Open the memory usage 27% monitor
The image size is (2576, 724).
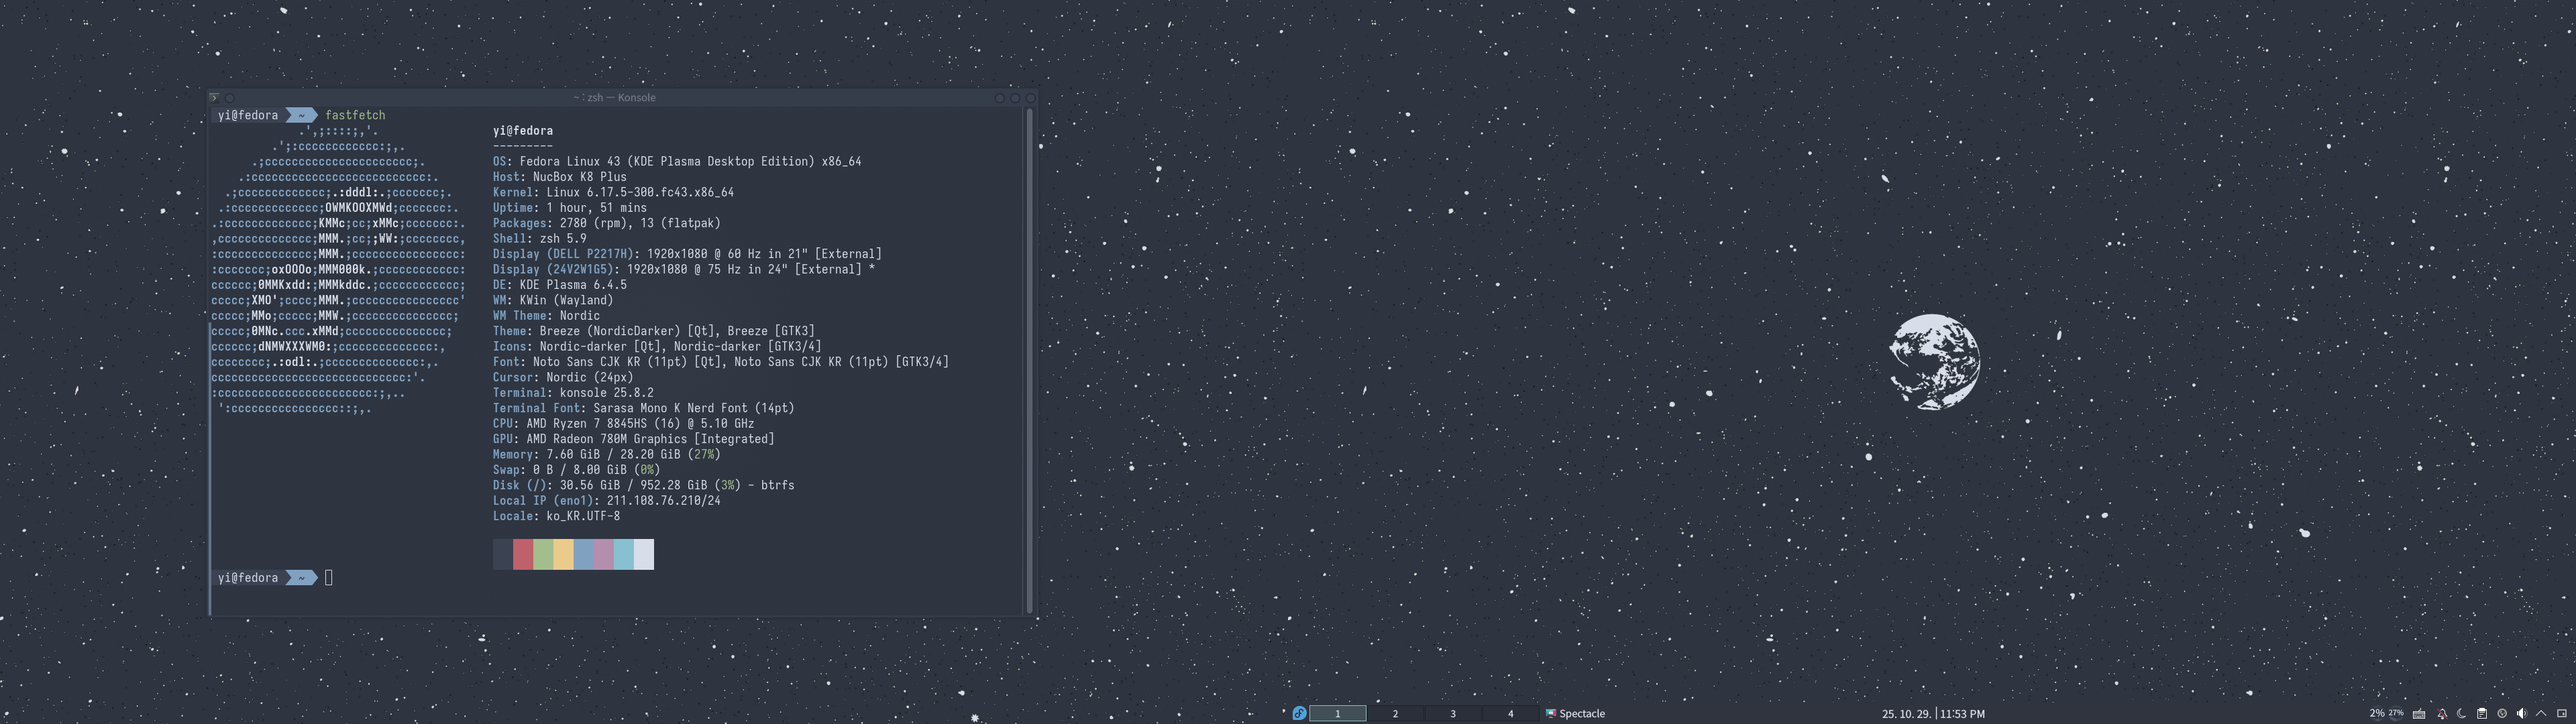(2396, 713)
